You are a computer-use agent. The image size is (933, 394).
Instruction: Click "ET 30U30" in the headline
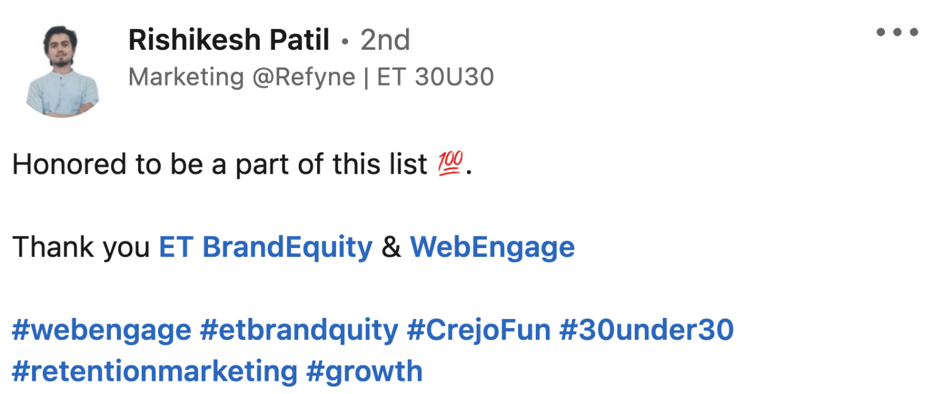(x=435, y=77)
